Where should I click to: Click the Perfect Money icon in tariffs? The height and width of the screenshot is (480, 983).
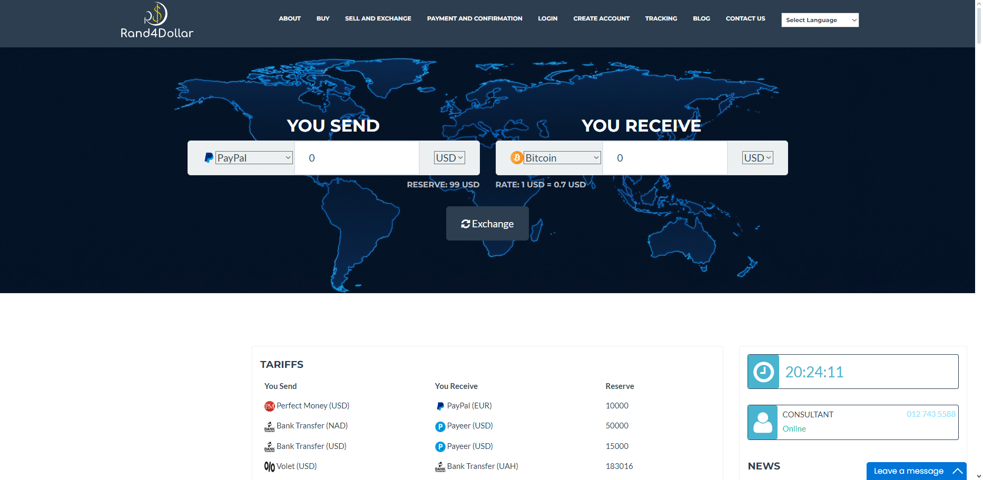[270, 406]
